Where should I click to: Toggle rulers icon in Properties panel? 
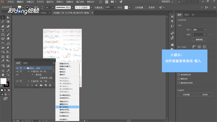(194, 47)
